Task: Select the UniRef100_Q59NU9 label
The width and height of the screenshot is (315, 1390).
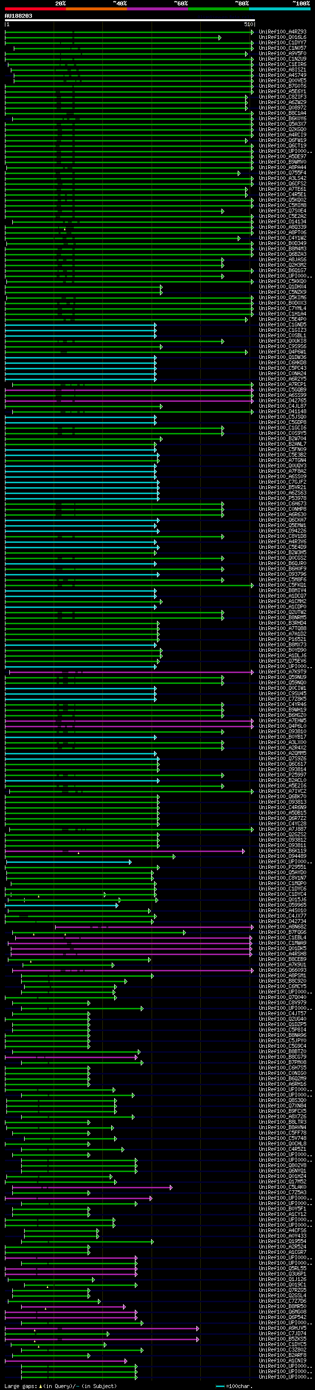Action: point(283,677)
